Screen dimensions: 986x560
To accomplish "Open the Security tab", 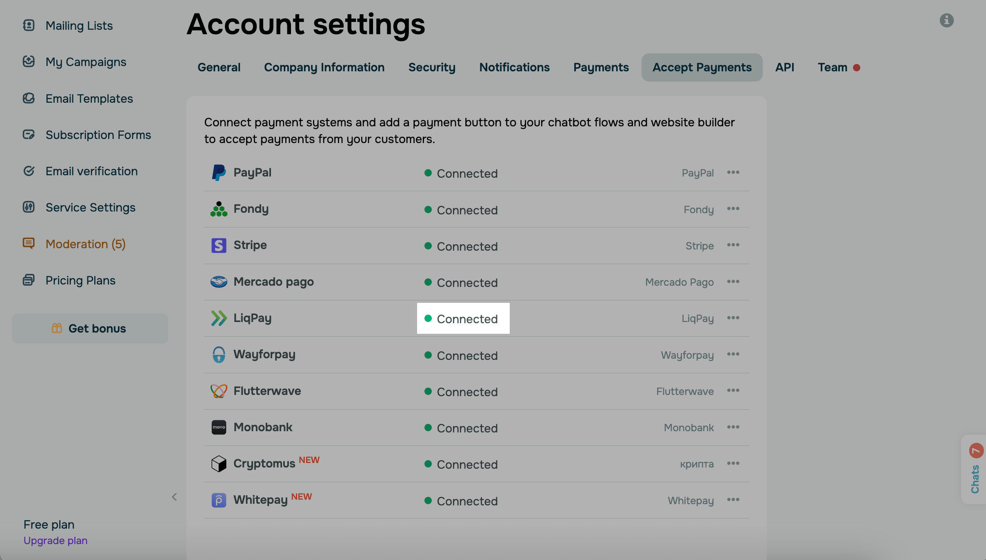I will [432, 67].
